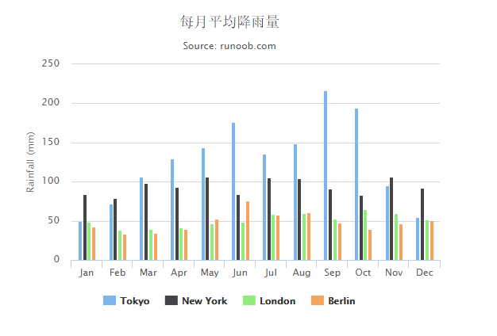Click the Berlin legend label
This screenshot has width=497, height=336.
(341, 301)
